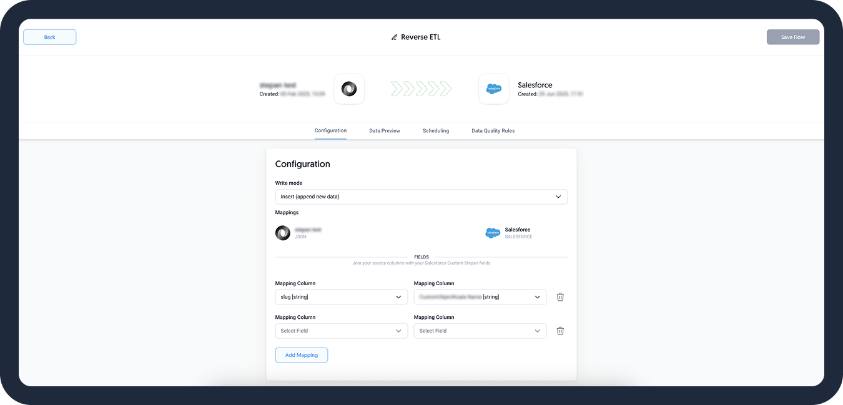Click the Back button
Screen dimensions: 843x405
click(x=50, y=37)
